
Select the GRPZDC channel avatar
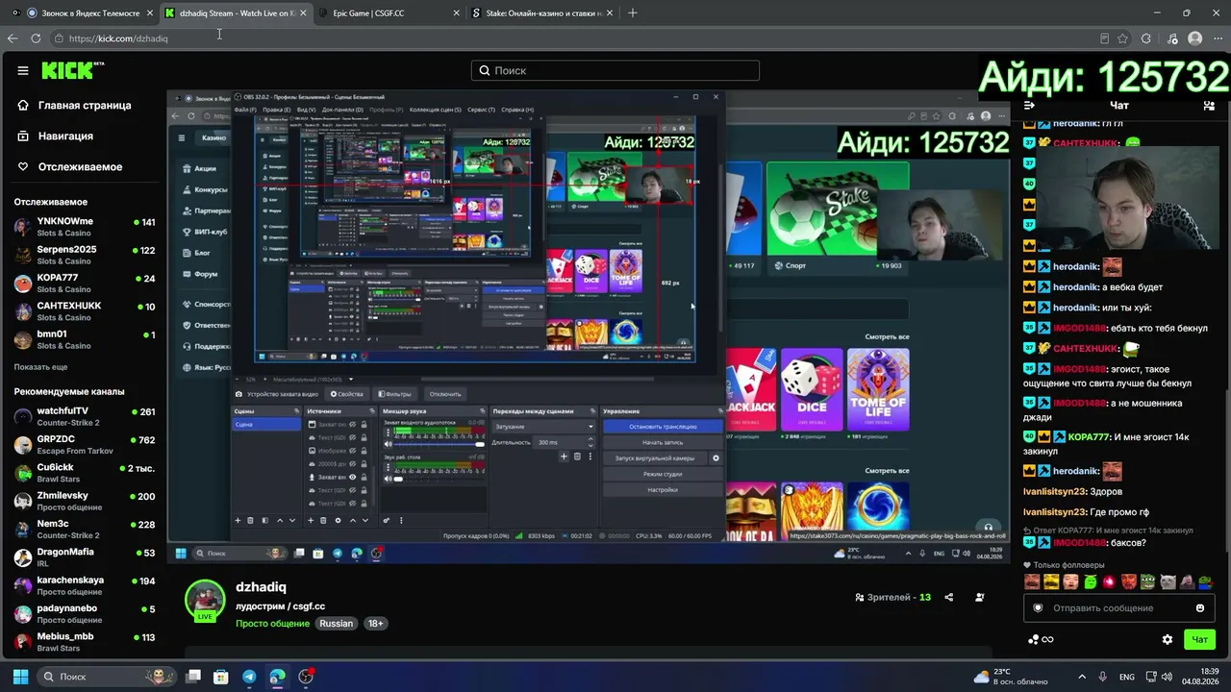pyautogui.click(x=22, y=445)
